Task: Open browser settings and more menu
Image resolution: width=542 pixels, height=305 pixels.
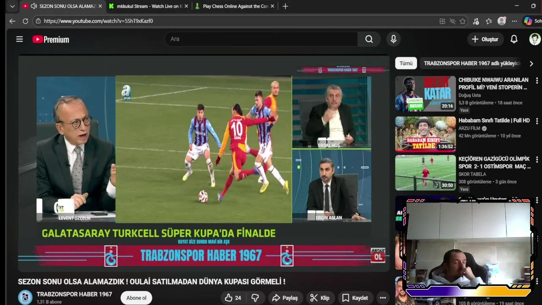Action: tap(514, 21)
